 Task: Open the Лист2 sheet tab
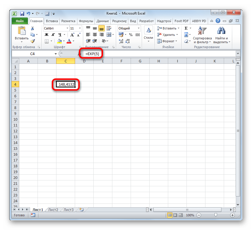[53, 210]
